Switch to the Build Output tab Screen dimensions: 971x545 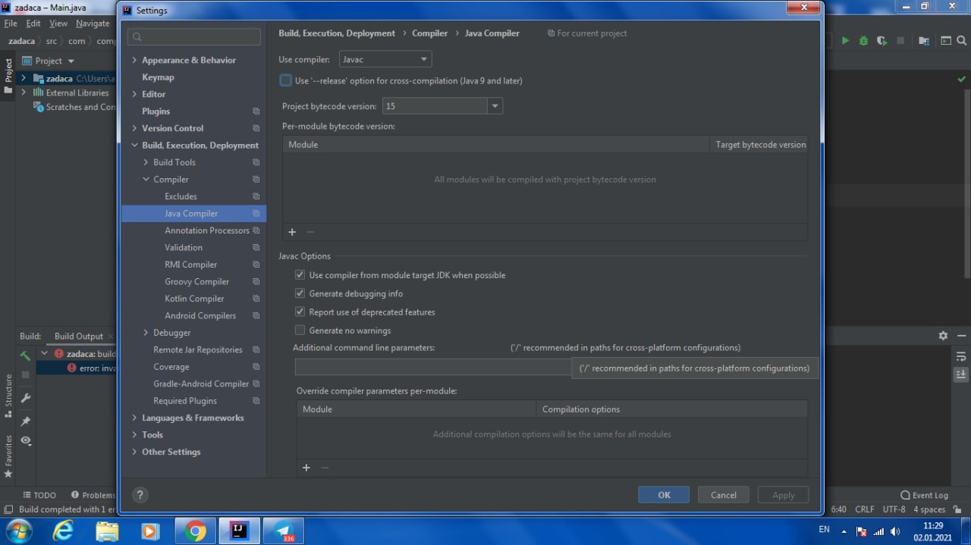[79, 336]
